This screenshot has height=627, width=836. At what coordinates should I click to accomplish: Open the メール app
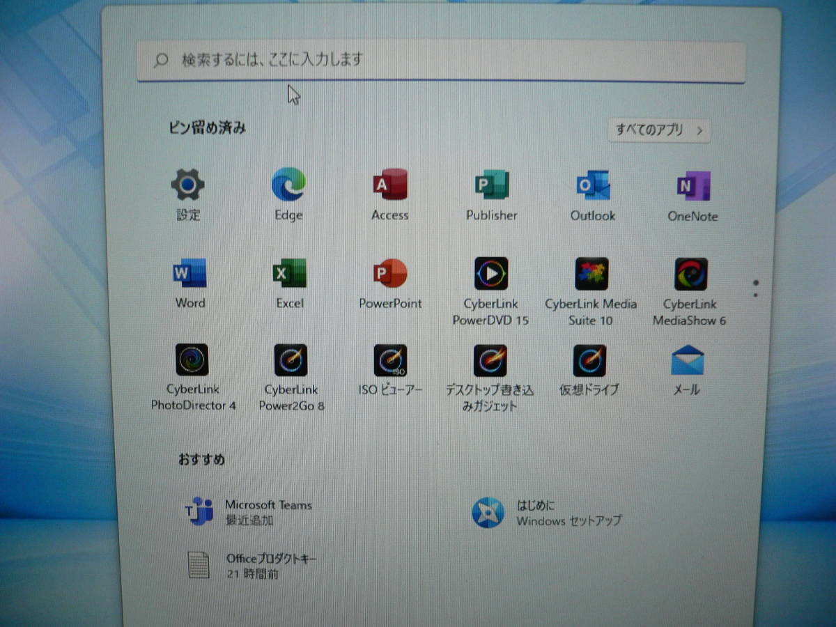coord(687,369)
